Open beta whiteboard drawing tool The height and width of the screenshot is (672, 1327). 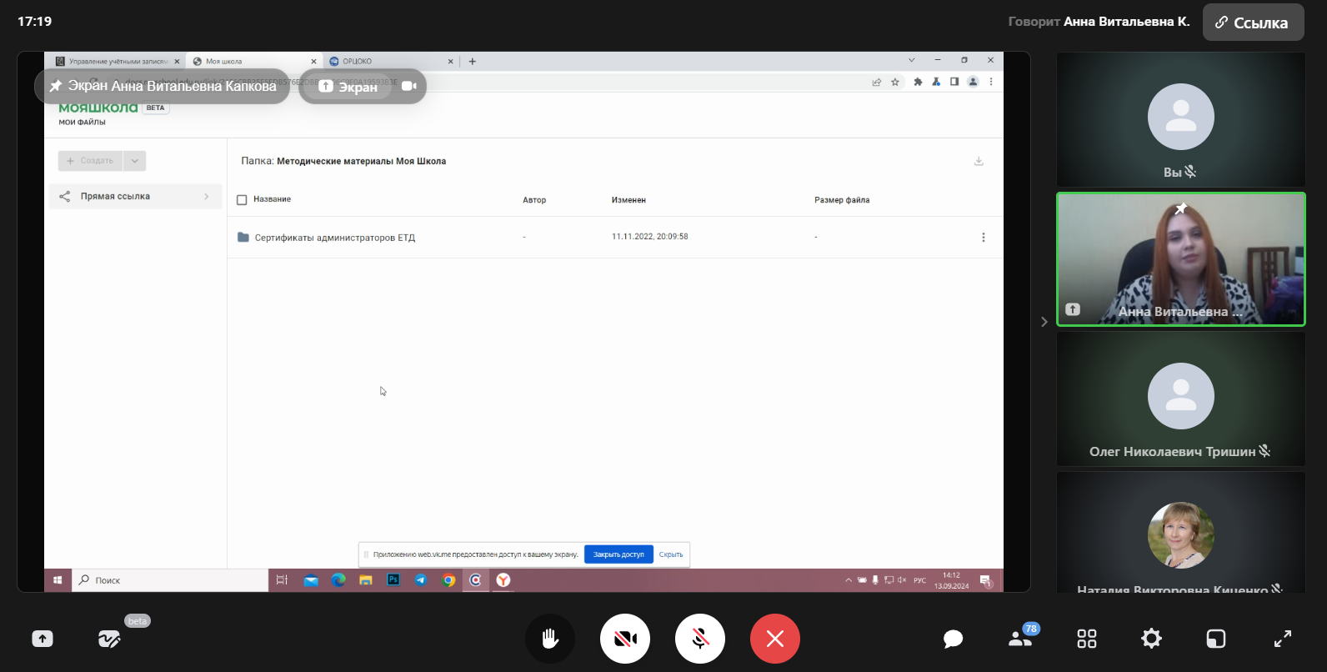pos(109,639)
